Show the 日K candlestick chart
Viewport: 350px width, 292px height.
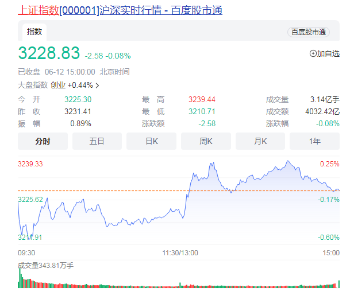[151, 141]
